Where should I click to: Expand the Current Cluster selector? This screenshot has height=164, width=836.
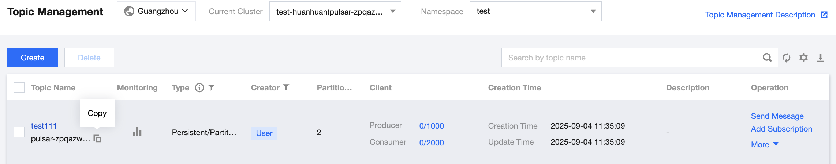pos(335,11)
